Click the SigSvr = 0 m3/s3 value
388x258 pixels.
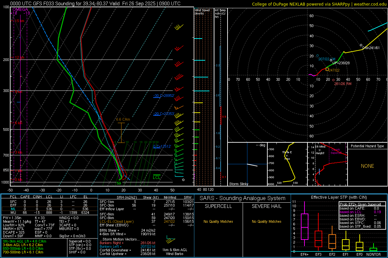72,236
